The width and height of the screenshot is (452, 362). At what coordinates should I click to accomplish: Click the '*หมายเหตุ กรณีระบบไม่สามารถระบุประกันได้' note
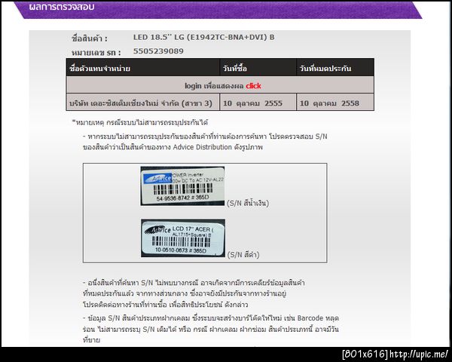tap(140, 122)
